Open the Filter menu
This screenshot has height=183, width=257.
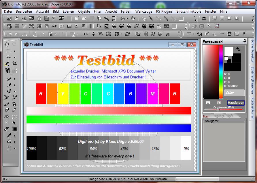(97, 11)
